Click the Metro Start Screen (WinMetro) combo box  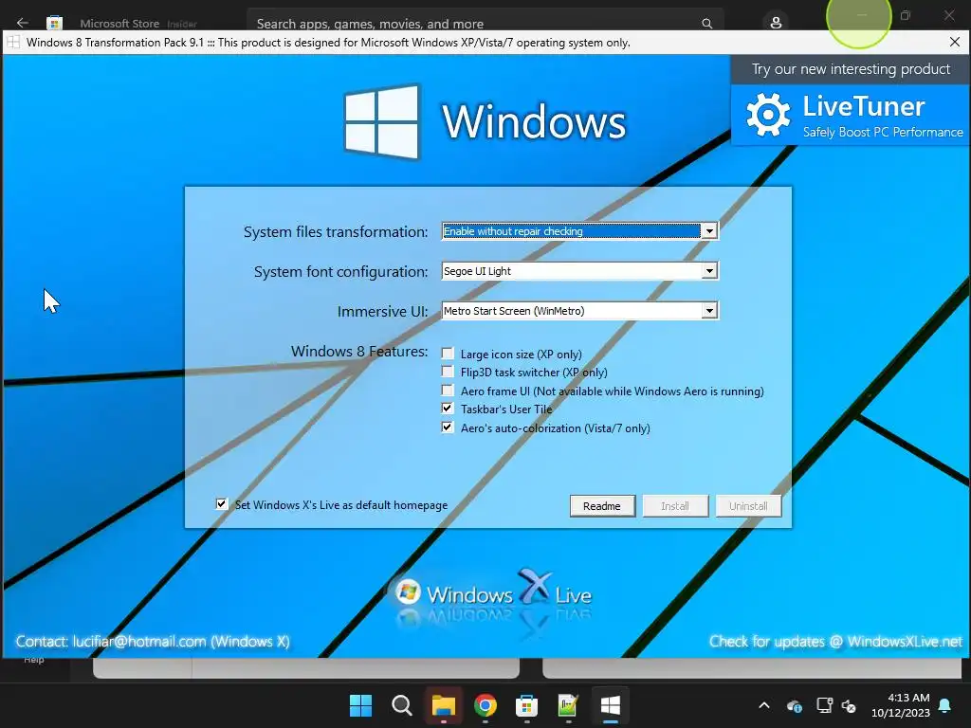(579, 311)
